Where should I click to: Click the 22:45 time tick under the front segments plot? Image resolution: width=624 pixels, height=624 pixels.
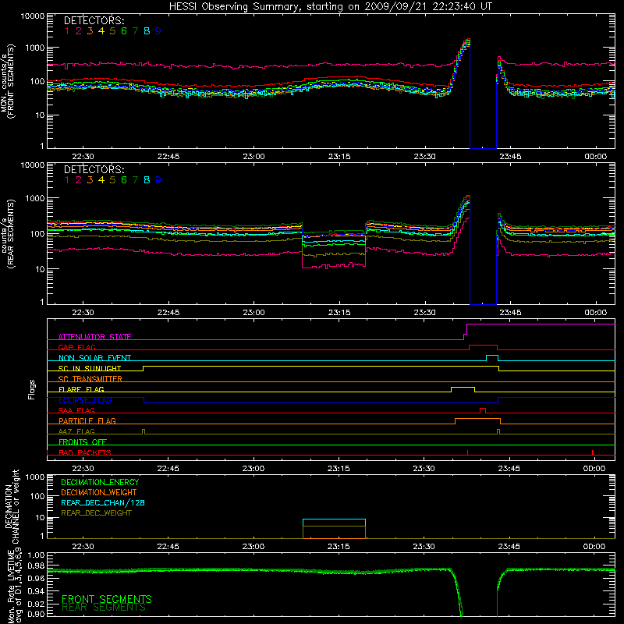click(x=168, y=157)
